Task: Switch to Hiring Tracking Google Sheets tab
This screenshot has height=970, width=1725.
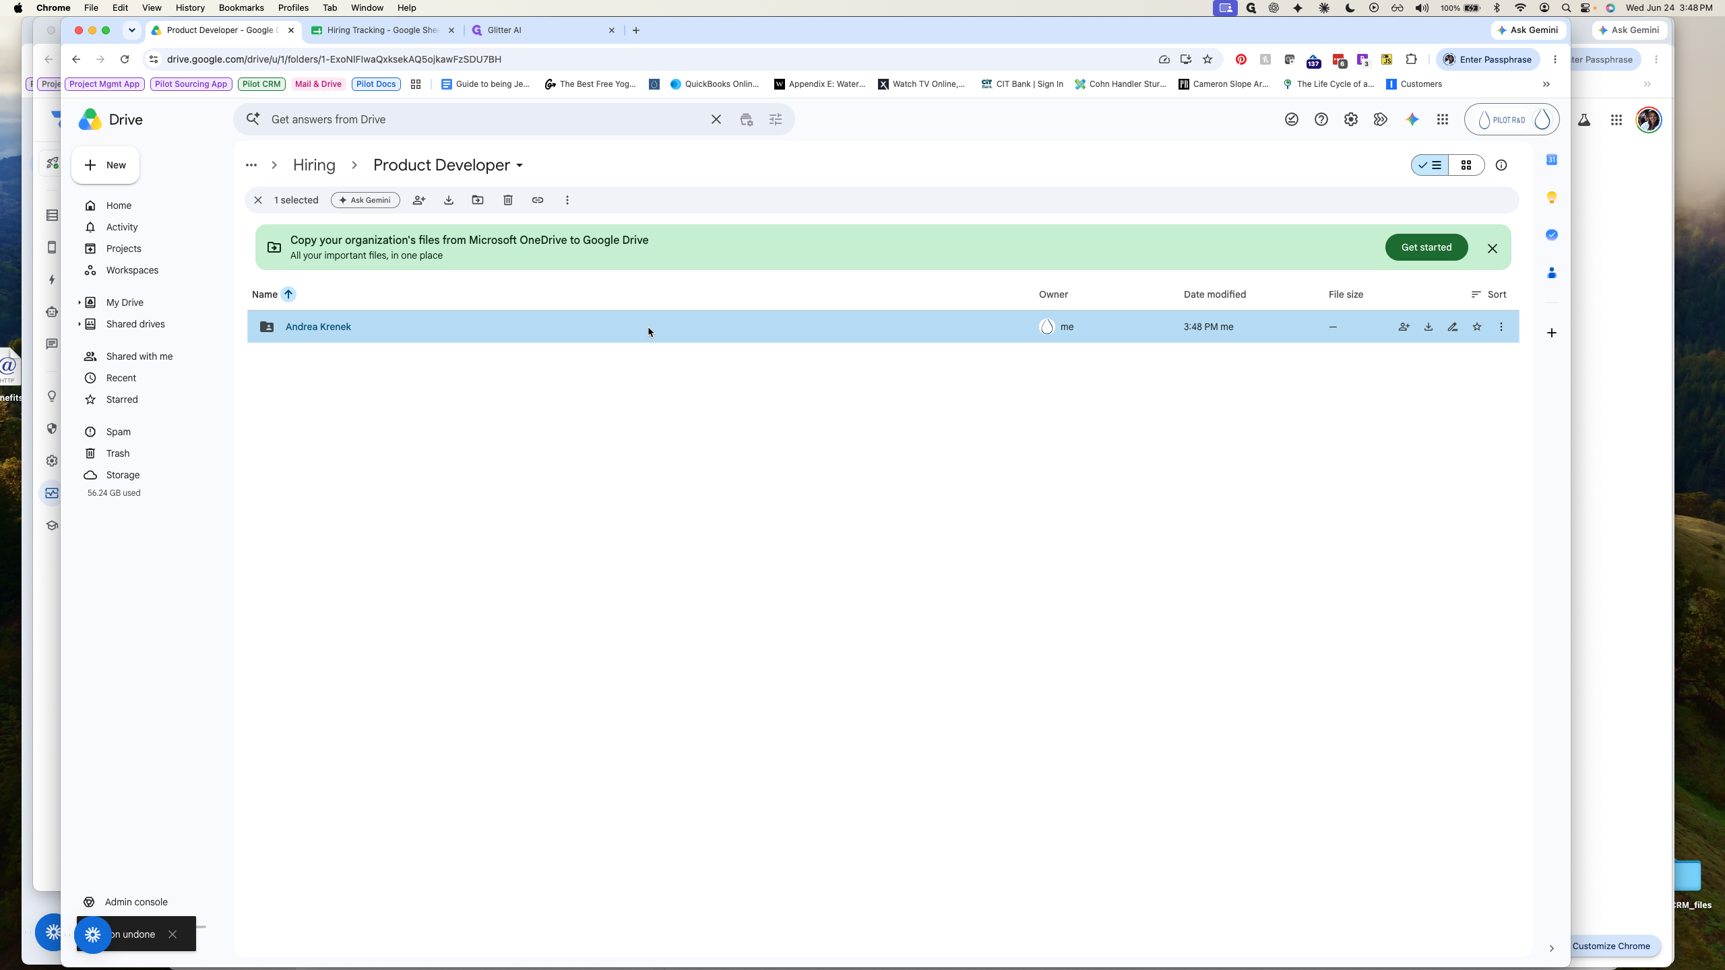Action: pos(382,30)
